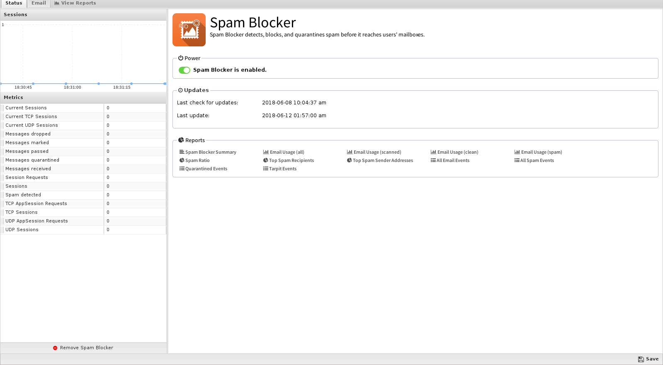Click the Sessions panel header
Viewport: 663px width, 365px height.
[83, 15]
